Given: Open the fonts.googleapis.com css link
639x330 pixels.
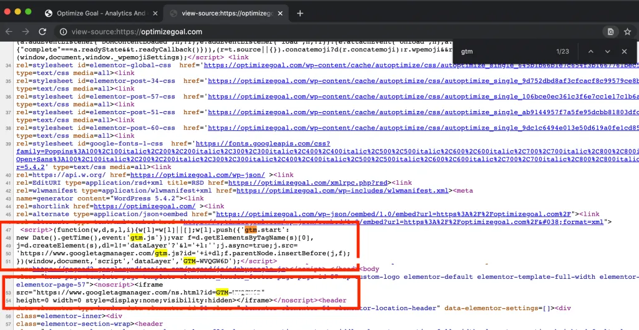Looking at the screenshot, I should point(263,143).
